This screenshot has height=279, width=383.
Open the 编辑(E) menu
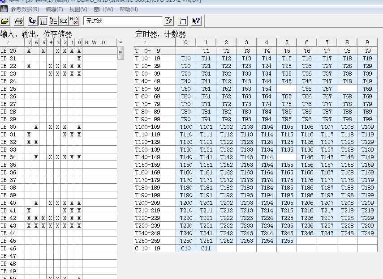54,9
